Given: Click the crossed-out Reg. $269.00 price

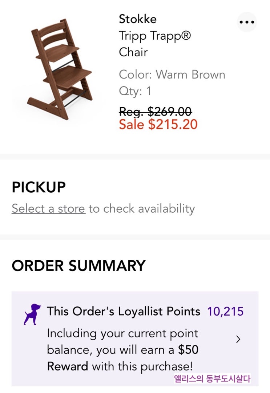Looking at the screenshot, I should pyautogui.click(x=155, y=111).
